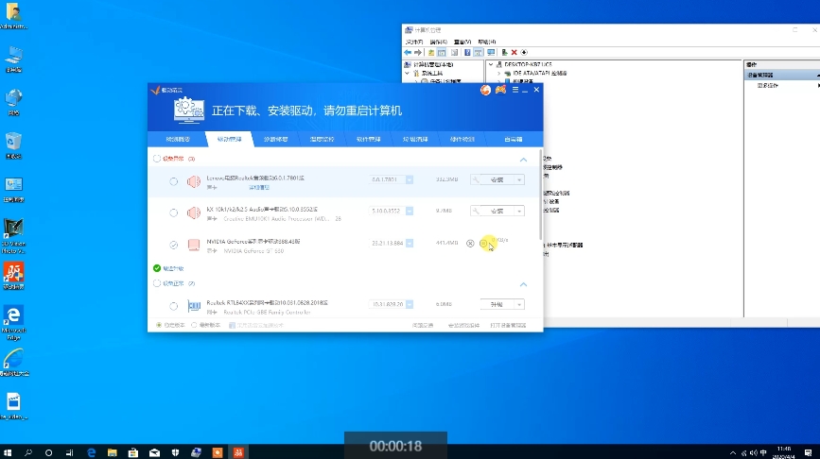
Task: Pause the NVIDIA GeForce driver download
Action: pos(483,244)
